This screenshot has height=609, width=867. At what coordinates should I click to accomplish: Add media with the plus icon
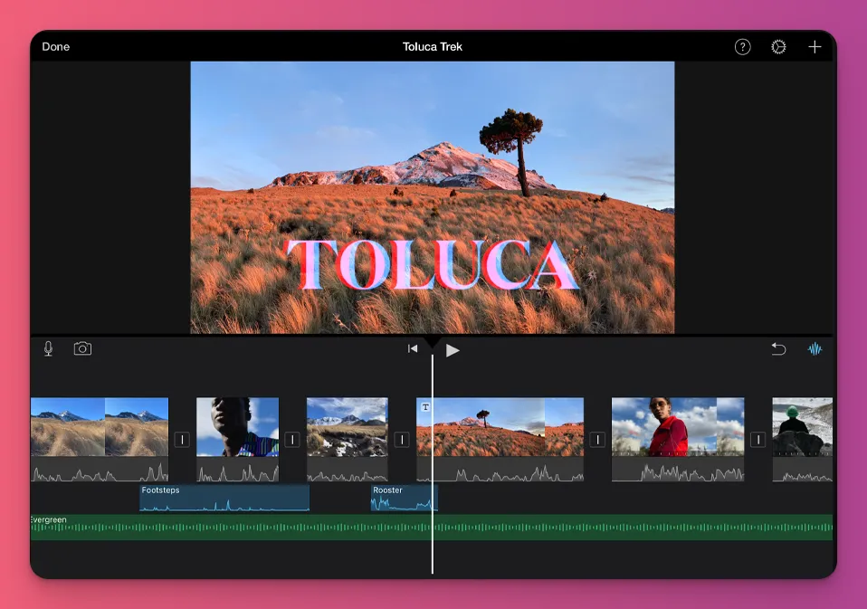[x=815, y=46]
